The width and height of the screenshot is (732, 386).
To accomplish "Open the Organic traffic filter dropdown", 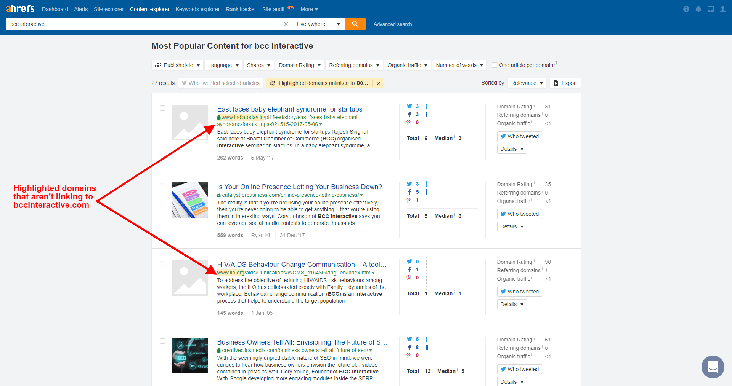I will click(408, 65).
